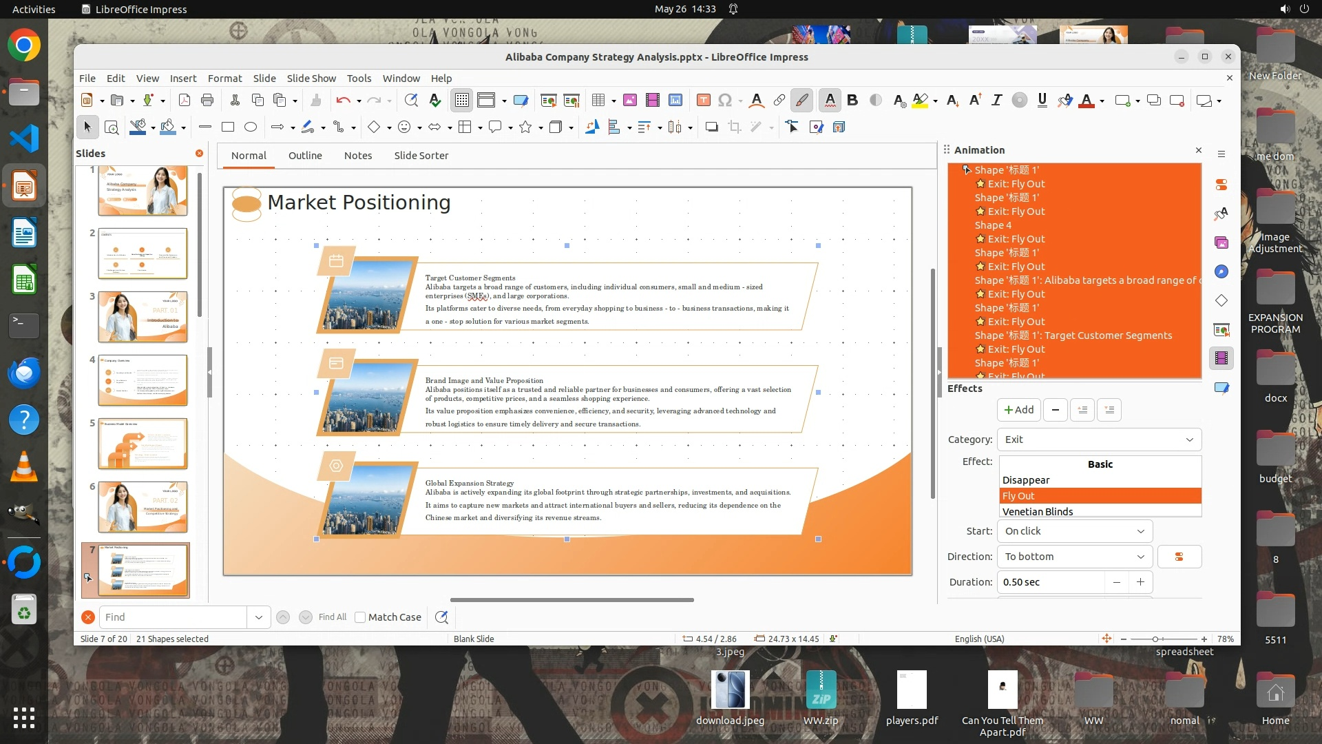
Task: Click the Print icon in toolbar
Action: (207, 101)
